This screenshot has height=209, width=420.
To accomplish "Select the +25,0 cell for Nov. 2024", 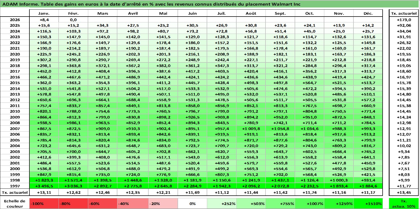I will (339, 31).
